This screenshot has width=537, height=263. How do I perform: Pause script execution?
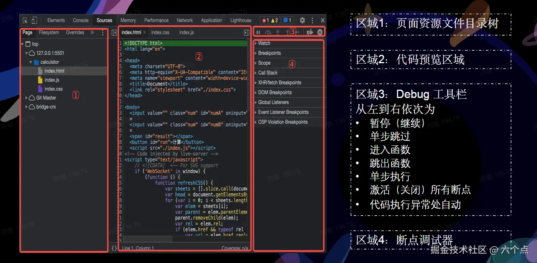(258, 33)
